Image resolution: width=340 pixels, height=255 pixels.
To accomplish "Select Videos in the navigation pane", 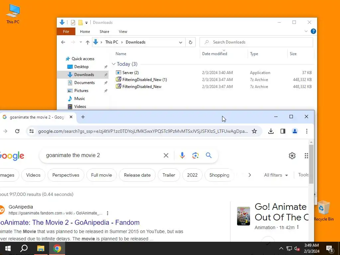I will (80, 107).
